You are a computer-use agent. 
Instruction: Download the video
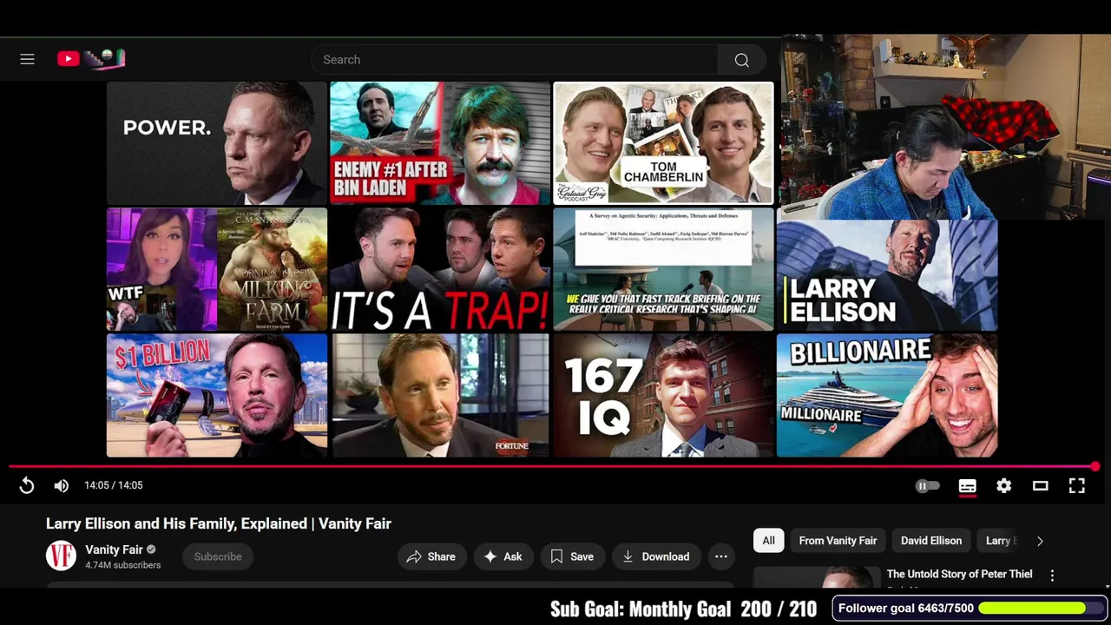[656, 556]
